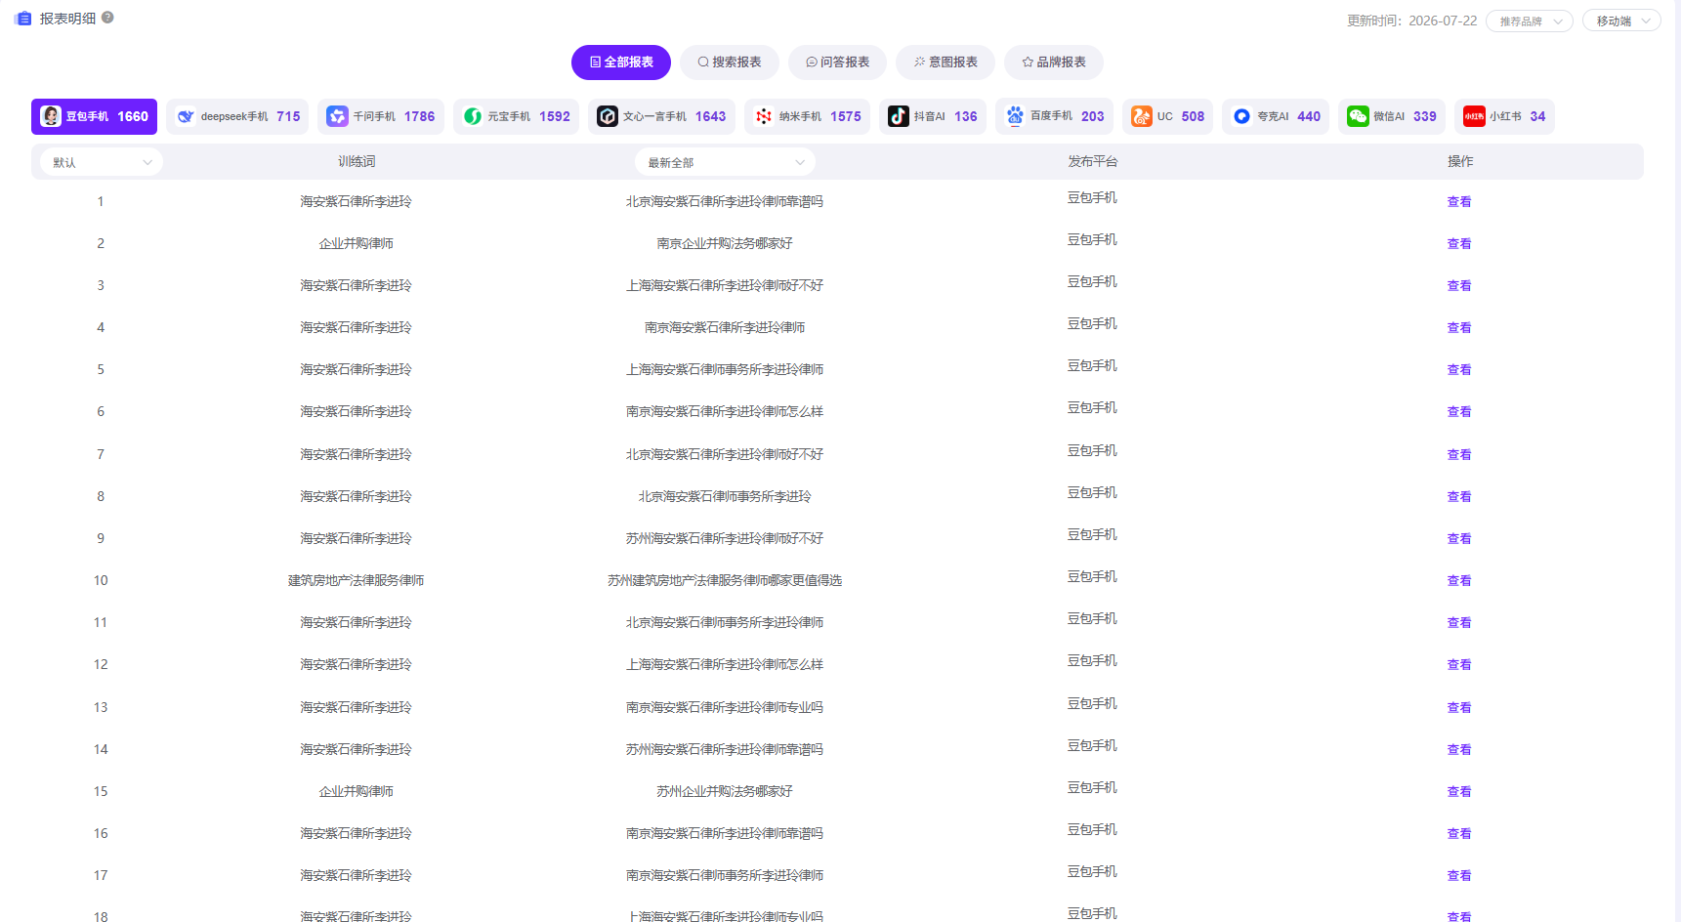This screenshot has width=1681, height=922.
Task: Click the 发布平台 column header
Action: point(1092,161)
